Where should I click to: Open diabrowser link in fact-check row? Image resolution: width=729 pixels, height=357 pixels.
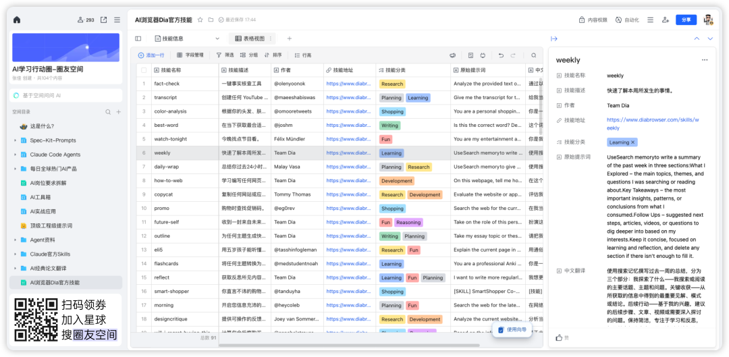(349, 84)
